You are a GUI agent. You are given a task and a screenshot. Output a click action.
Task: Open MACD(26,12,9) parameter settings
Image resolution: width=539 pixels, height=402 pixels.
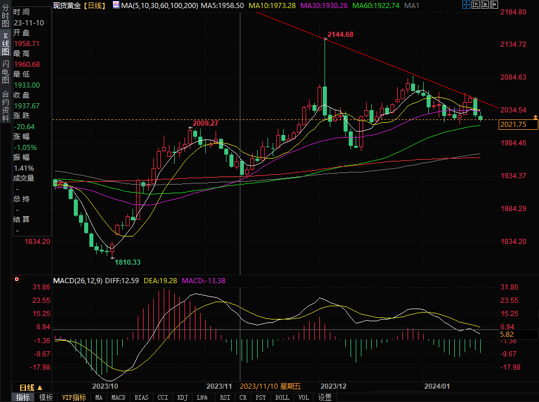tap(78, 281)
